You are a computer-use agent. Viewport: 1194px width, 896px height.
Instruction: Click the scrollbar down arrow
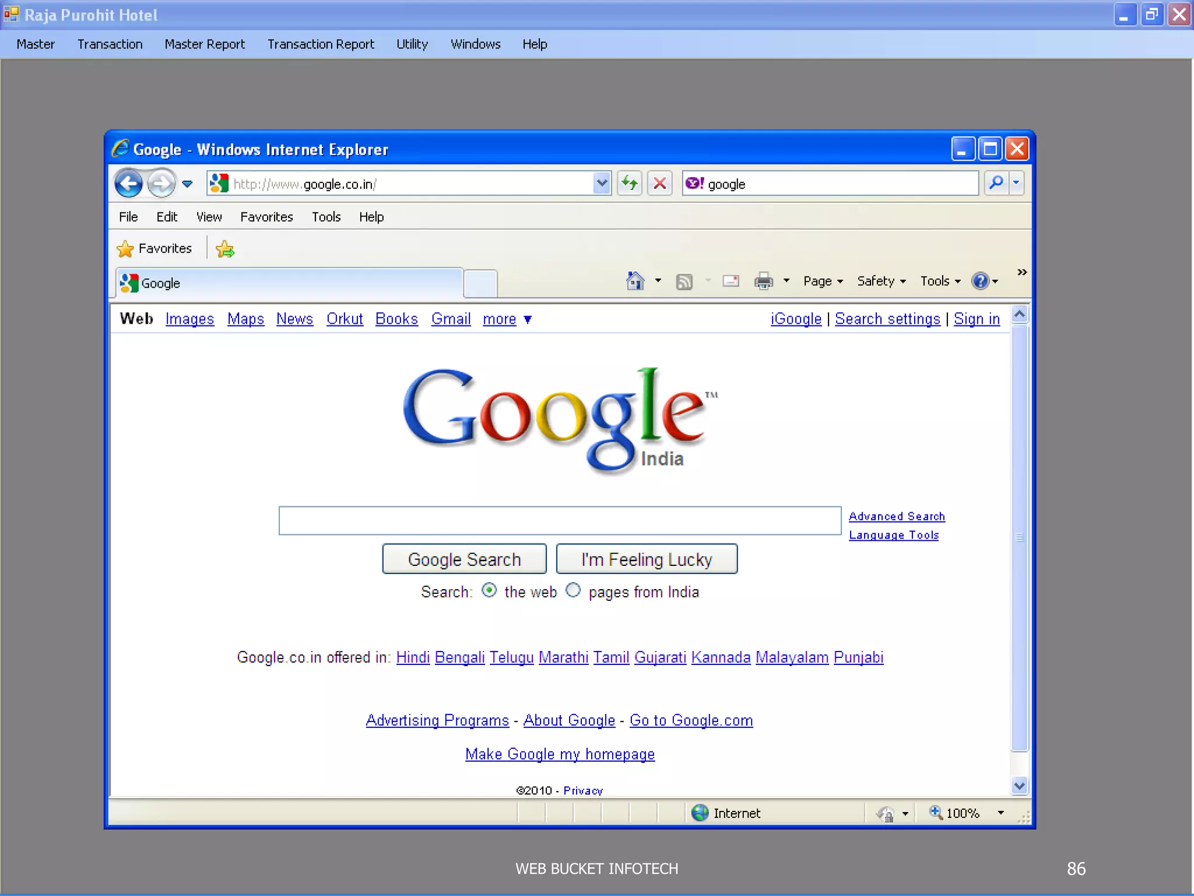point(1019,786)
